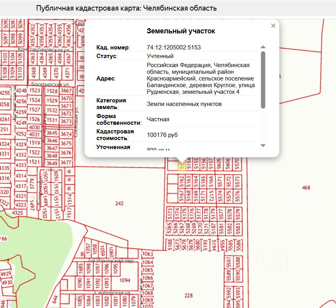Viewport: 336px width, 308px height.
Task: Select map parcel 468
Action: pyautogui.click(x=306, y=188)
